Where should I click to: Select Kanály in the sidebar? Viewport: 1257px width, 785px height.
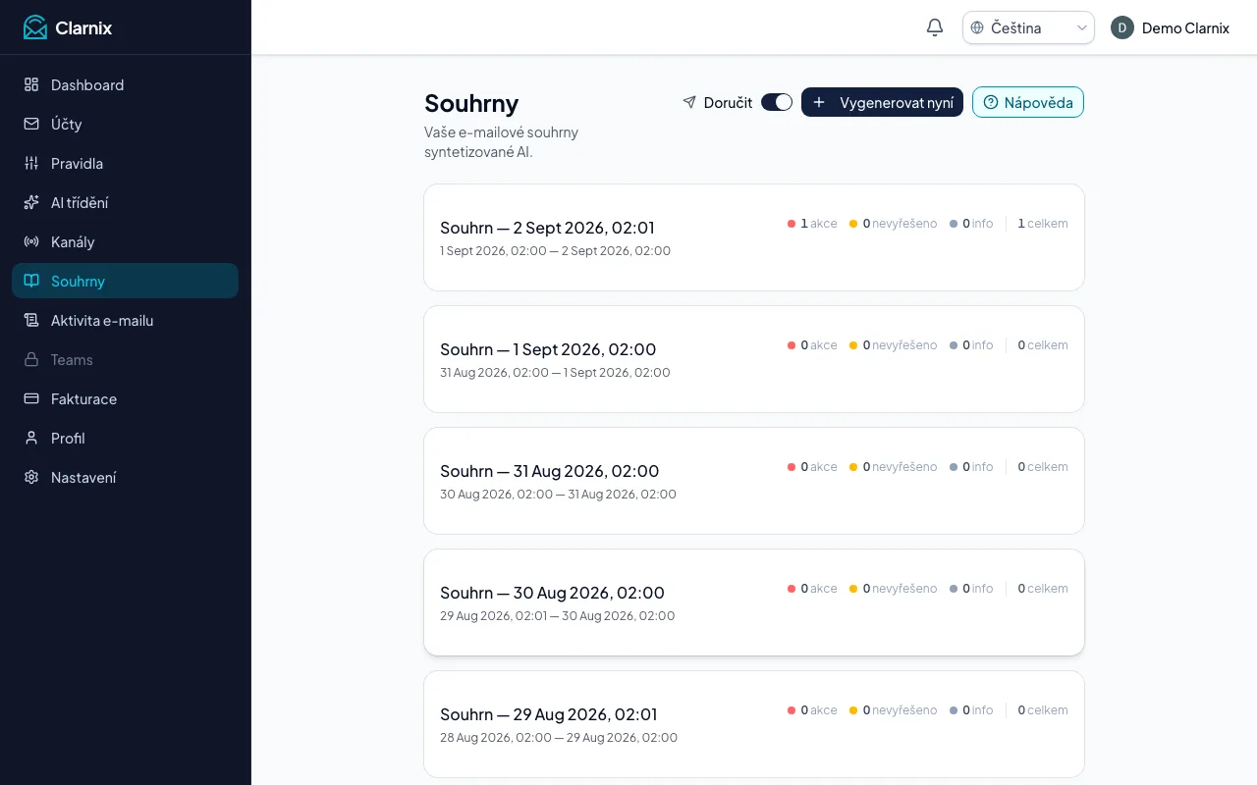coord(125,241)
